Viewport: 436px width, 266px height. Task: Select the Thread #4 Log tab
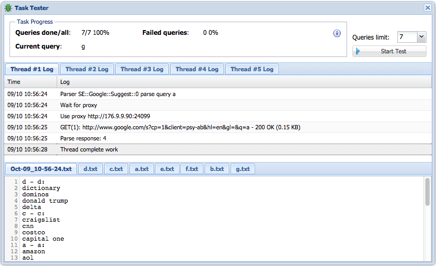point(197,69)
